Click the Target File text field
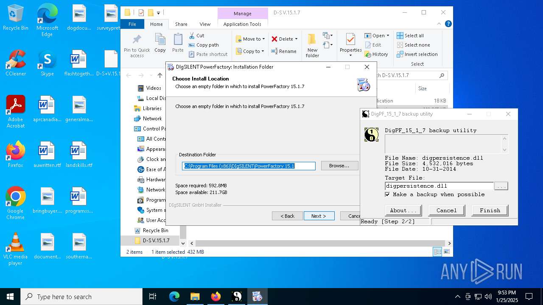The height and width of the screenshot is (305, 543). point(439,186)
